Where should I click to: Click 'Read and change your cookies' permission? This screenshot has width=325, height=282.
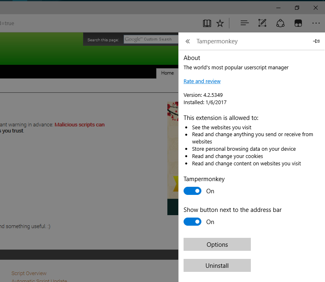227,156
